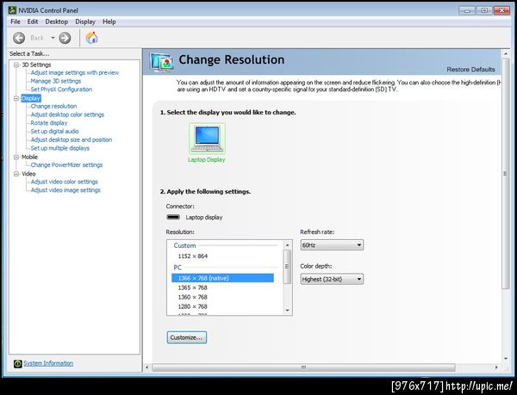
Task: Open the Refresh rate 60Hz dropdown
Action: click(332, 245)
